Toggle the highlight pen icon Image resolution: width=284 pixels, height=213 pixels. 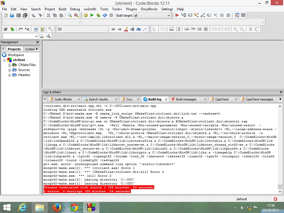click(126, 29)
